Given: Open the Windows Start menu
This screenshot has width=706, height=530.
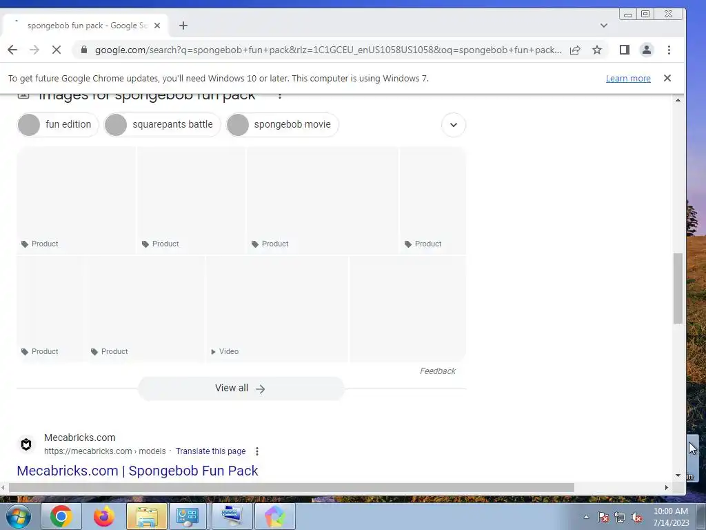Looking at the screenshot, I should 19,516.
